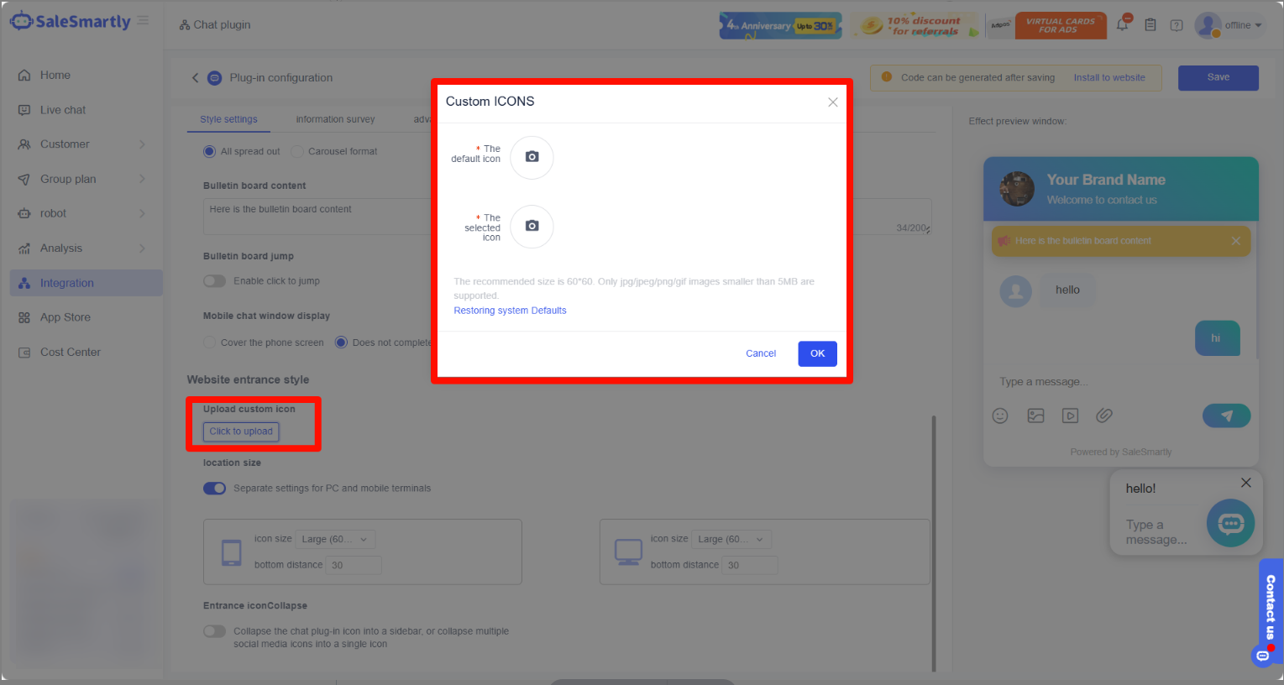Click Restoring system Defaults link
Screen dimensions: 1284x685
[x=510, y=311]
